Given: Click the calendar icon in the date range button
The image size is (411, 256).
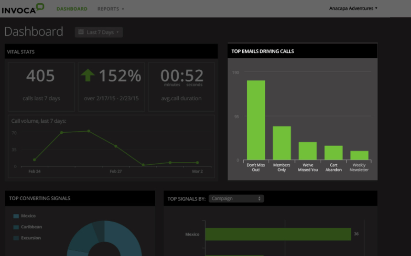Looking at the screenshot, I should click(x=81, y=32).
